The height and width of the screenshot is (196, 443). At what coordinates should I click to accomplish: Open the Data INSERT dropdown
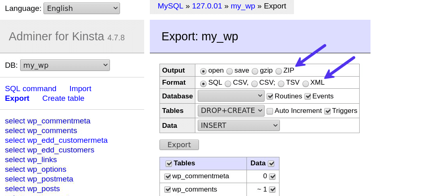tap(238, 125)
